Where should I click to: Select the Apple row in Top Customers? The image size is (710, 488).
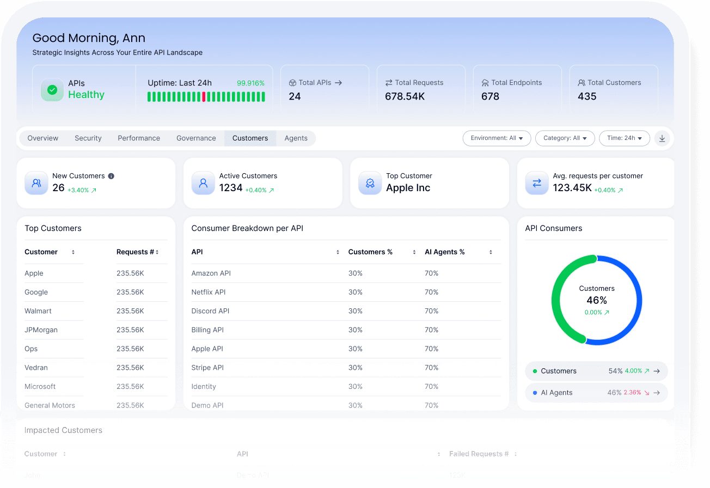(x=96, y=273)
